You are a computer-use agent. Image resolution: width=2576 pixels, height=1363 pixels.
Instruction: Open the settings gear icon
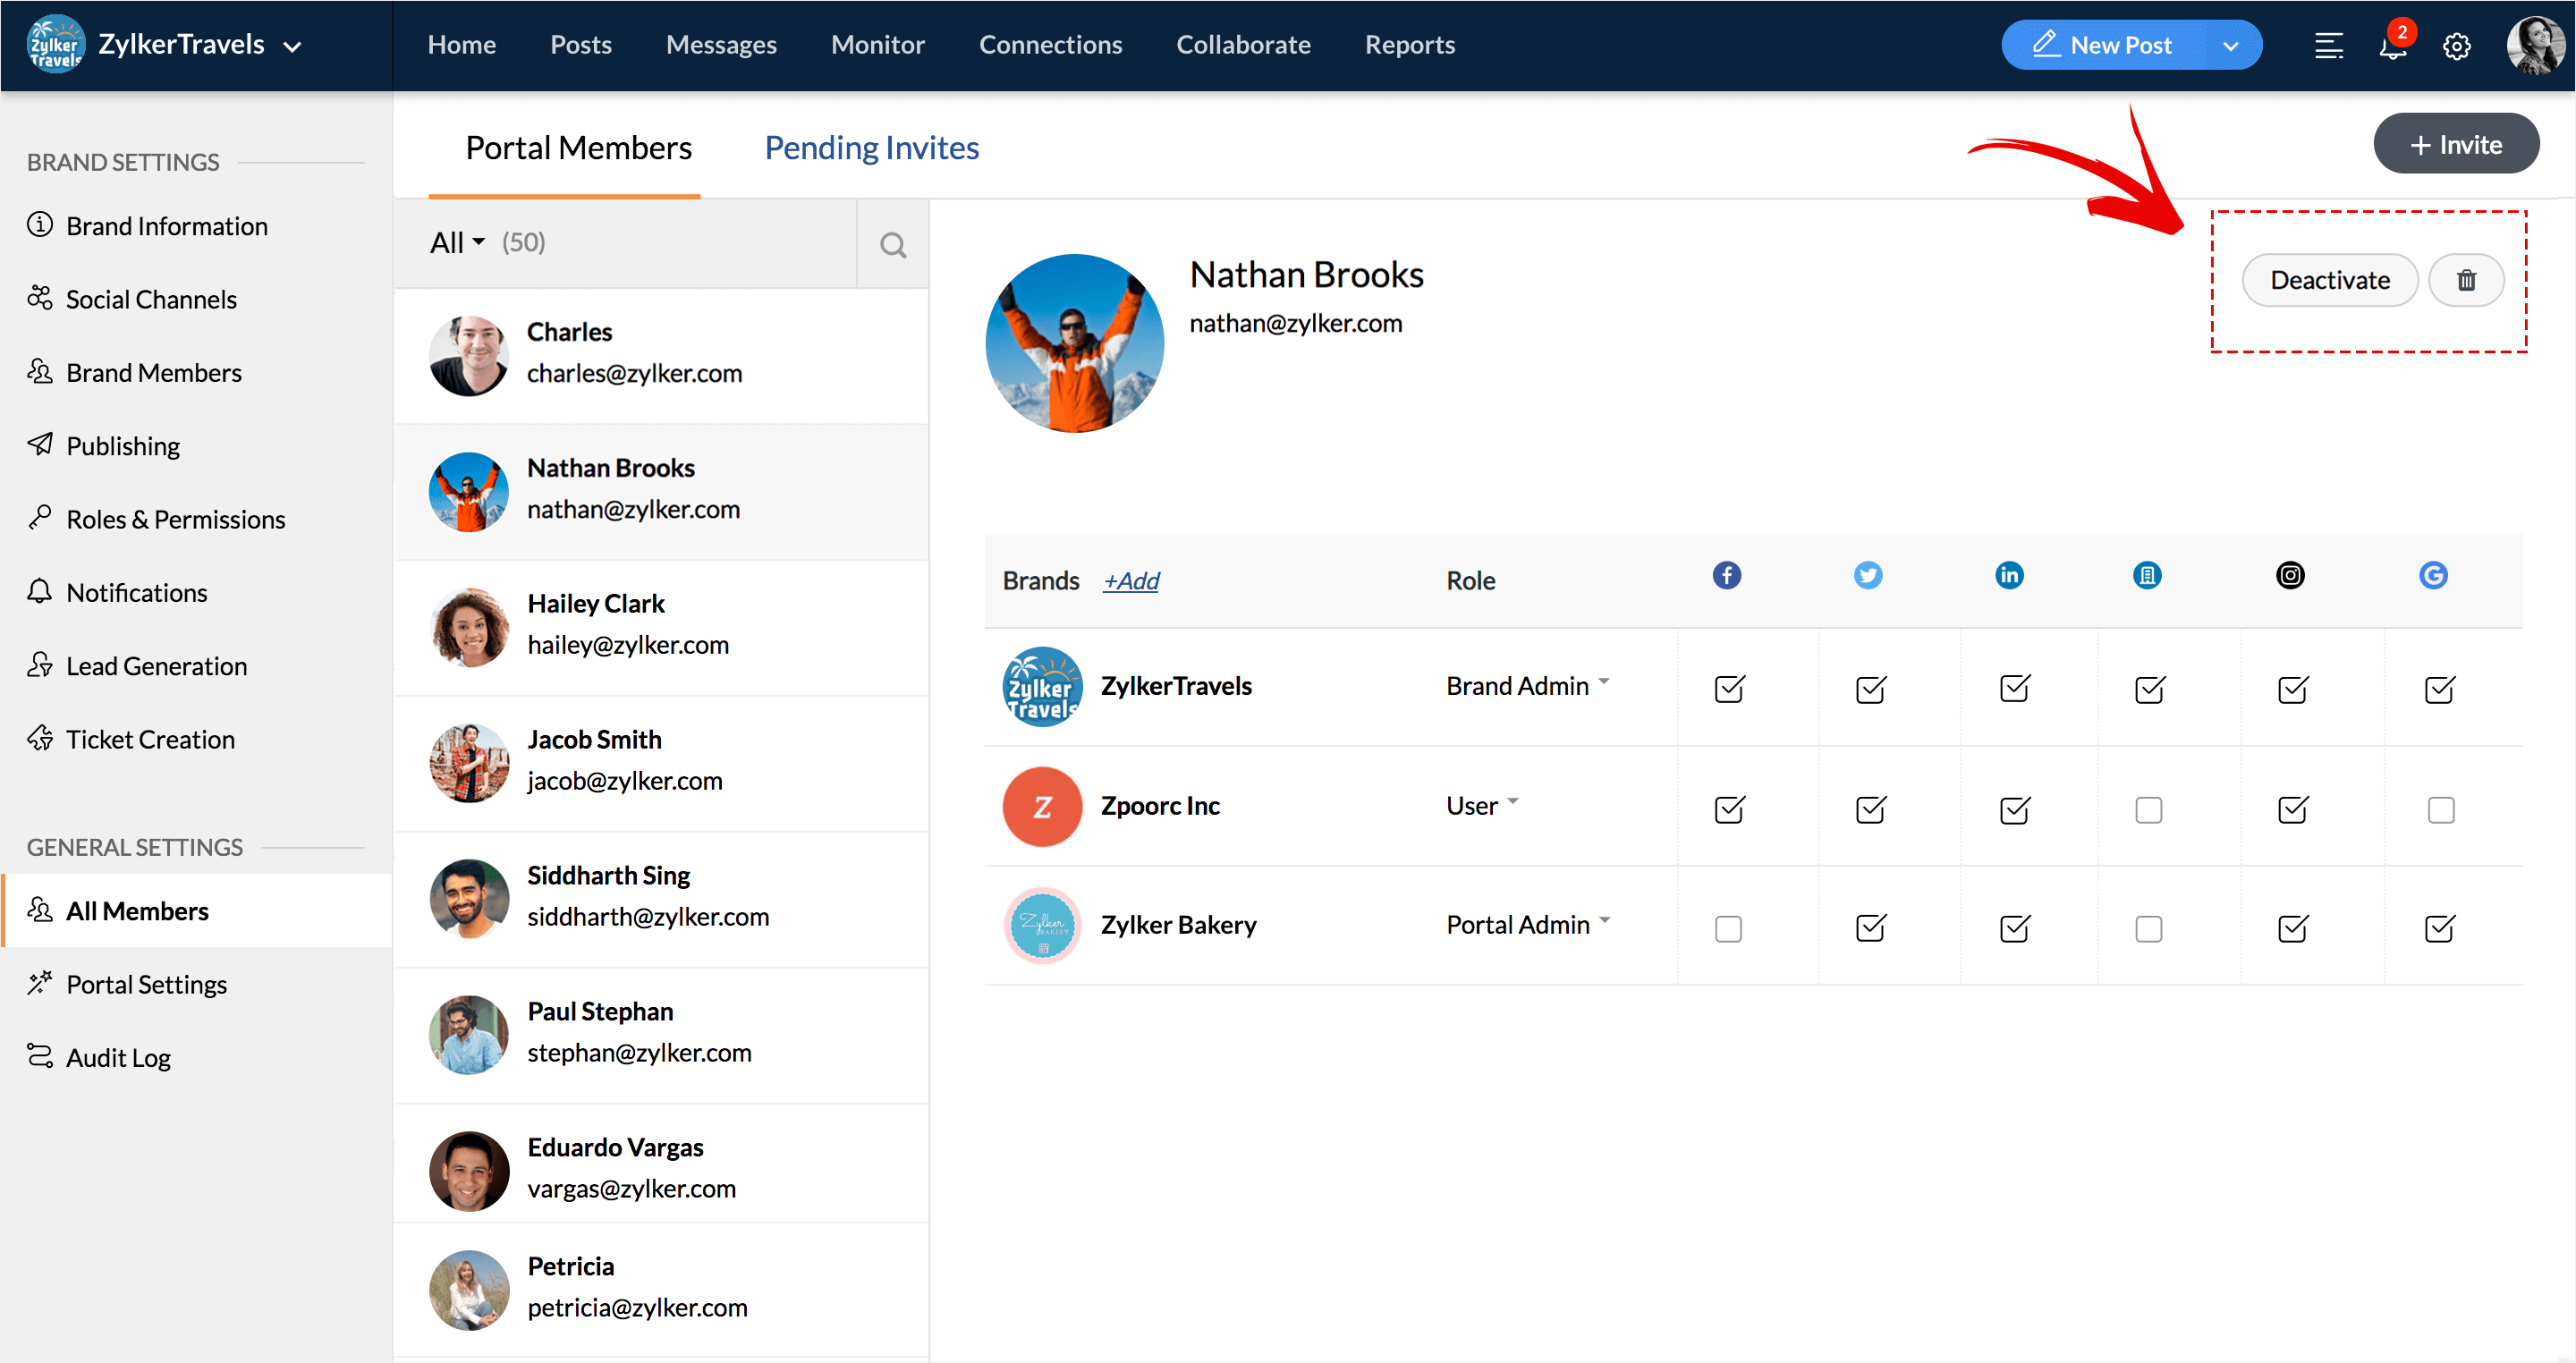tap(2456, 47)
